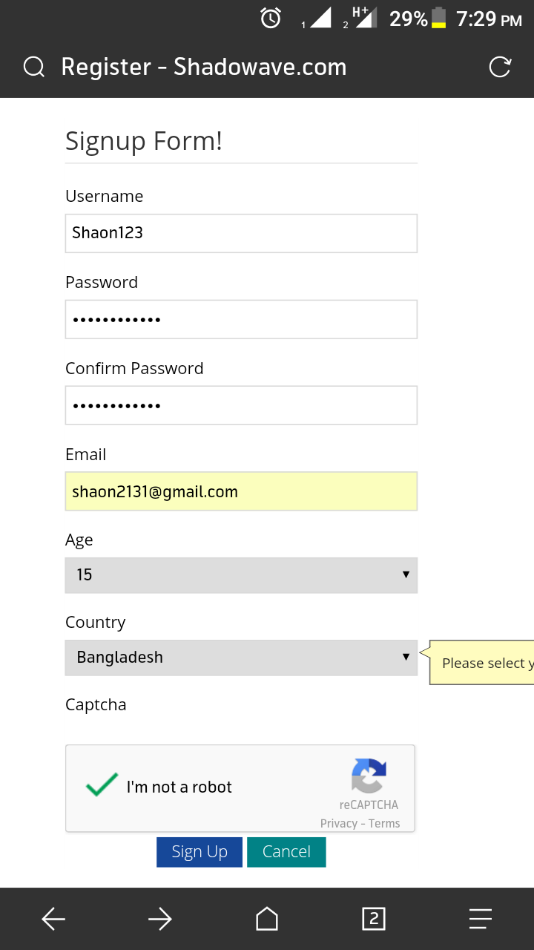
Task: Go back using the left arrow
Action: 53,920
